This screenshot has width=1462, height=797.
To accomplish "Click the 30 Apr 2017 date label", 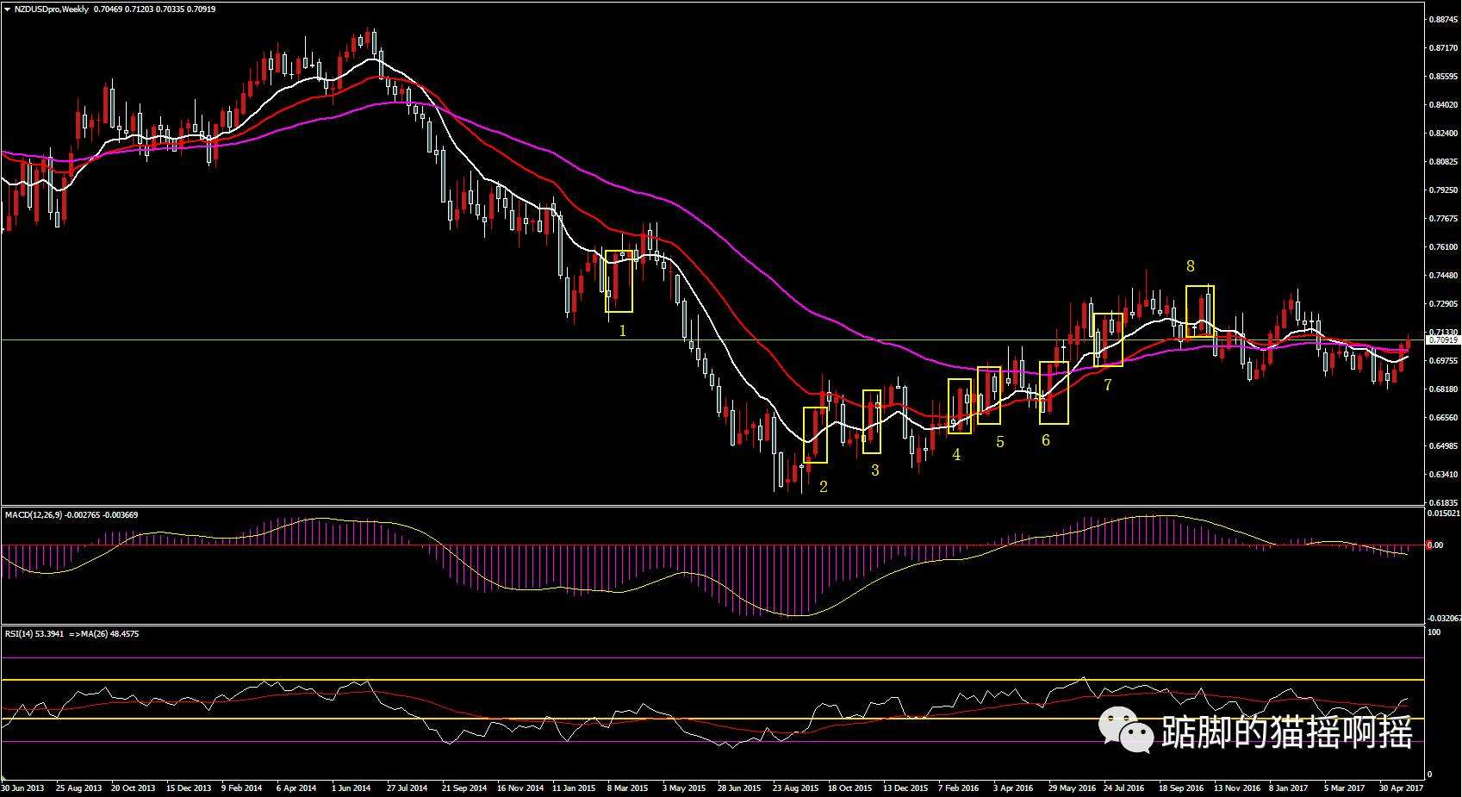I will [1401, 788].
